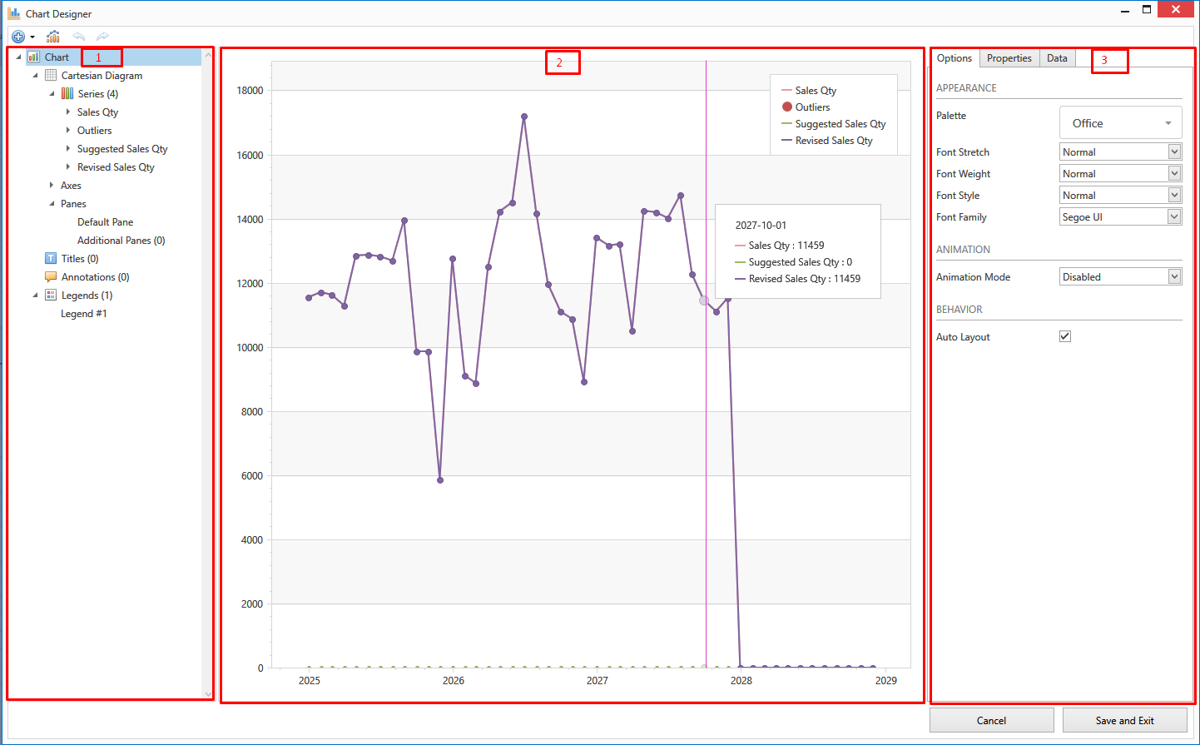The image size is (1200, 745).
Task: Uncheck the Auto Layout checkbox
Action: (1065, 336)
